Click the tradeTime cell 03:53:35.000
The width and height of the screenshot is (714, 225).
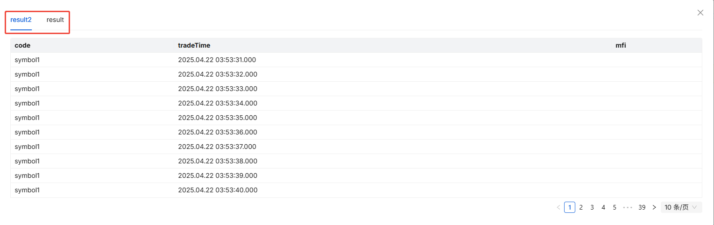[x=217, y=118]
